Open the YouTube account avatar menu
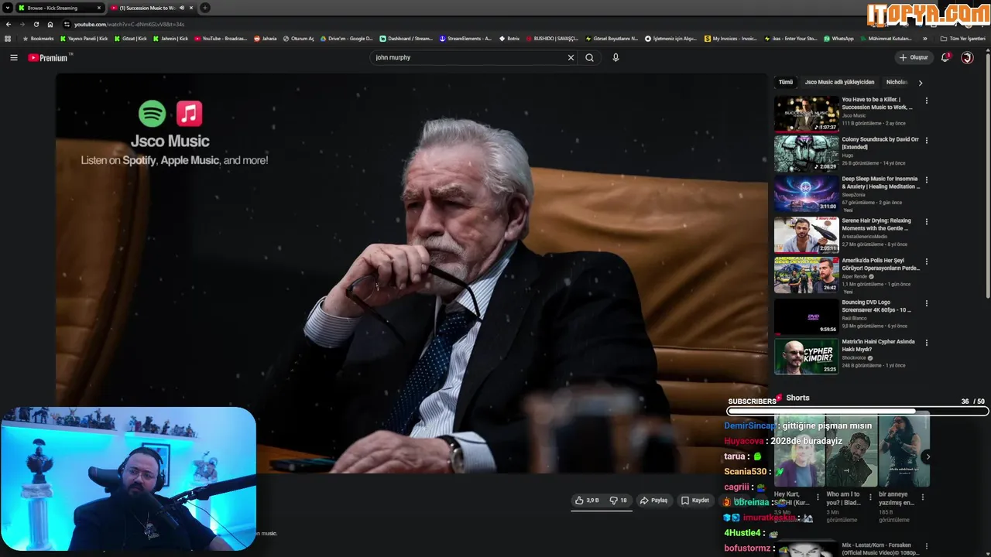 (x=967, y=57)
